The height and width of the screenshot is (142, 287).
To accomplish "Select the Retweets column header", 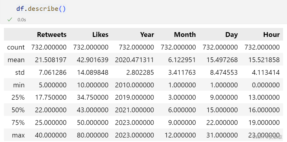I will [52, 35].
